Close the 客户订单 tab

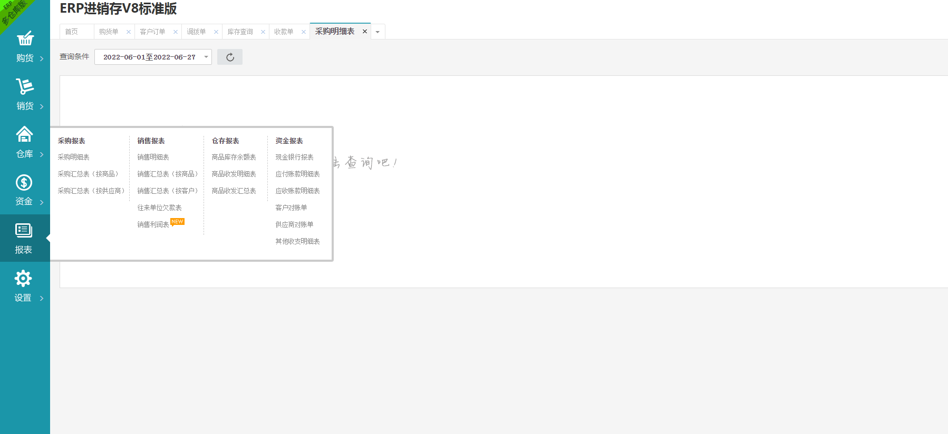click(x=176, y=32)
